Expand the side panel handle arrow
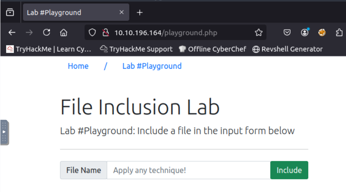This screenshot has height=192, width=346. pos(4,132)
